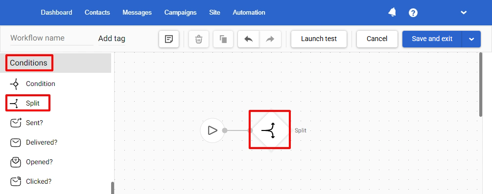Choose the Split block in sidebar
Image resolution: width=492 pixels, height=194 pixels.
coord(27,103)
